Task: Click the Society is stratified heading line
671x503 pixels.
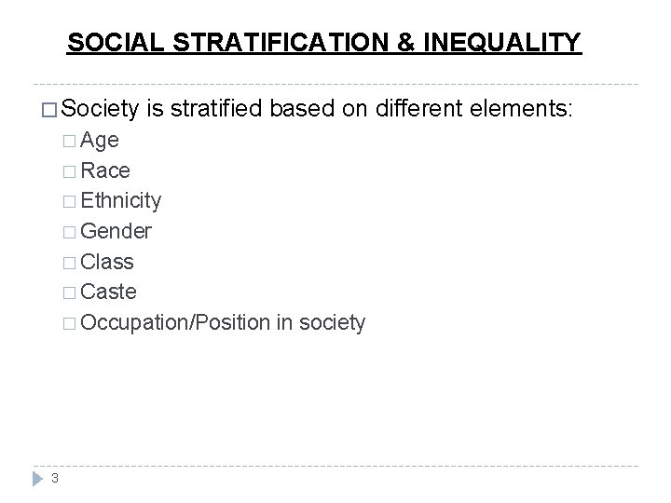Action: coord(317,109)
